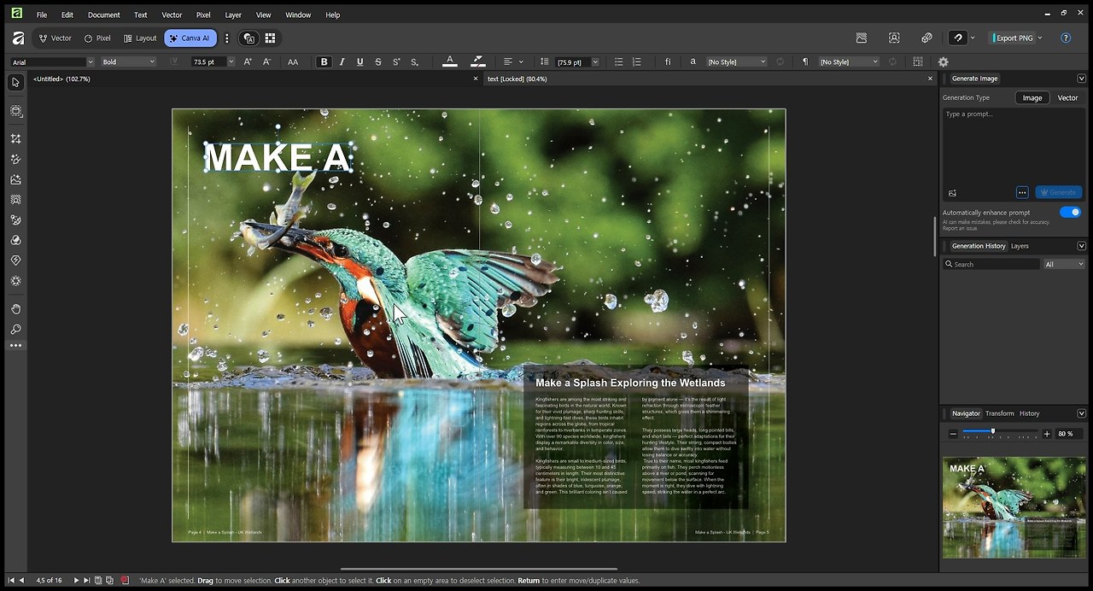Image resolution: width=1093 pixels, height=591 pixels.
Task: Click the blue help question mark icon
Action: (x=1065, y=38)
